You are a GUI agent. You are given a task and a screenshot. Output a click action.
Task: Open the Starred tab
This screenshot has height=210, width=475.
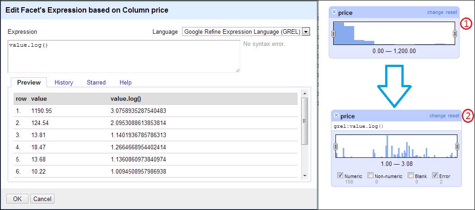96,83
